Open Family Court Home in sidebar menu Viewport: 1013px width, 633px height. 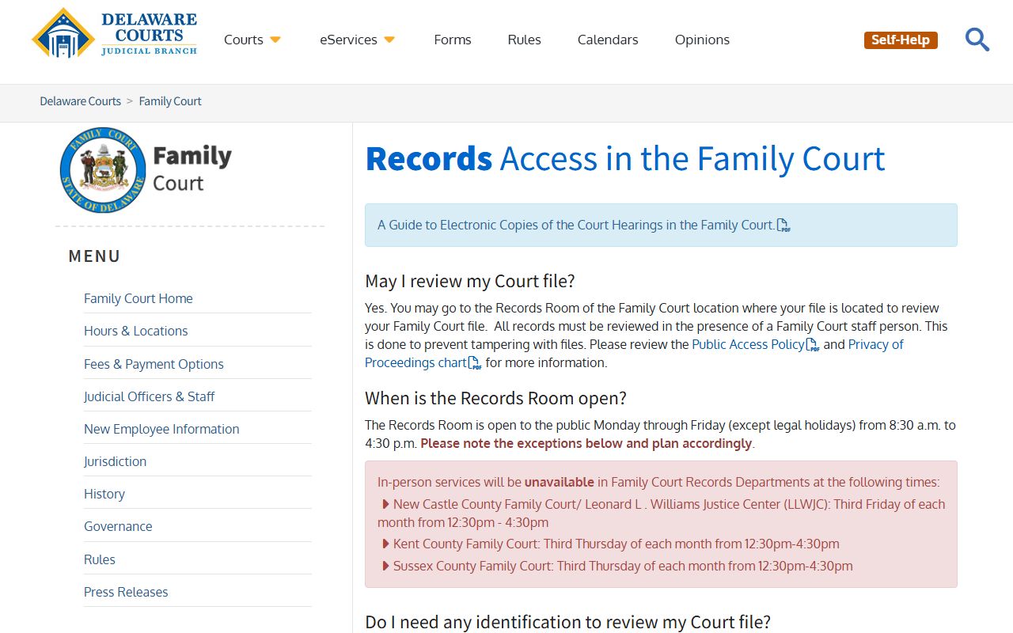click(x=138, y=298)
